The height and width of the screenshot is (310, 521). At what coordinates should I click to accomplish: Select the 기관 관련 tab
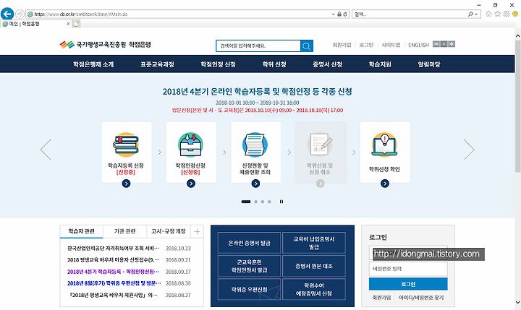pyautogui.click(x=125, y=231)
